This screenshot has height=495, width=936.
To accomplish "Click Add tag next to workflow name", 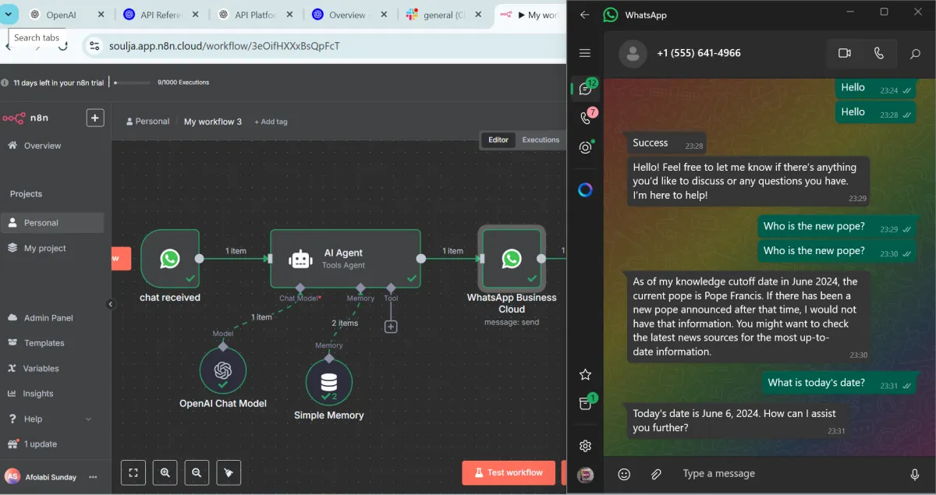I will [x=271, y=122].
